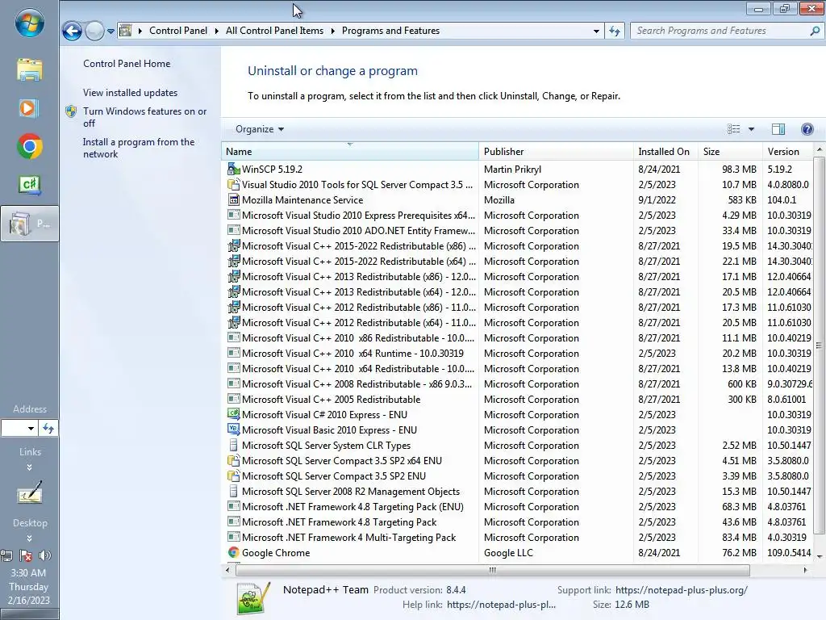Click Install a program from the network
The height and width of the screenshot is (620, 826).
pos(139,148)
